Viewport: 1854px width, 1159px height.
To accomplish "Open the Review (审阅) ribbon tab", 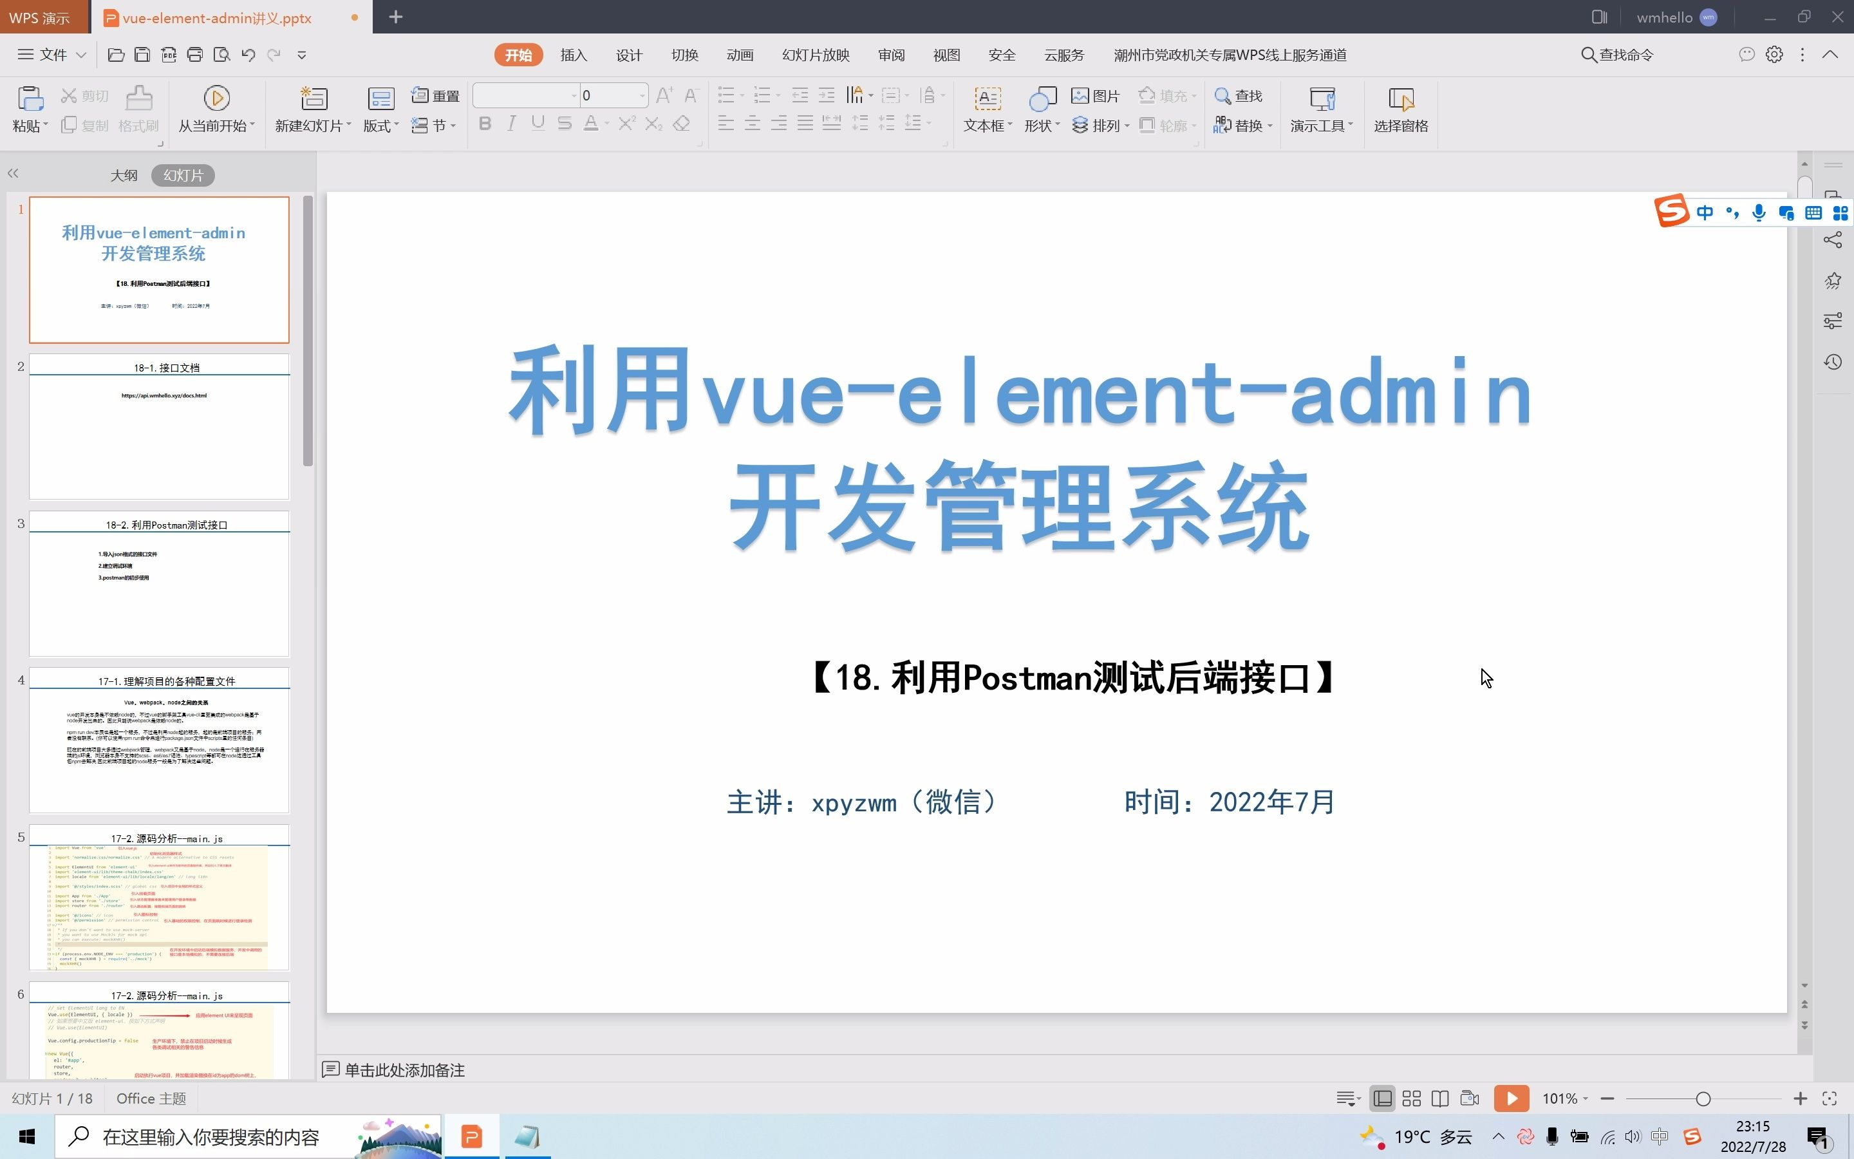I will pyautogui.click(x=892, y=55).
